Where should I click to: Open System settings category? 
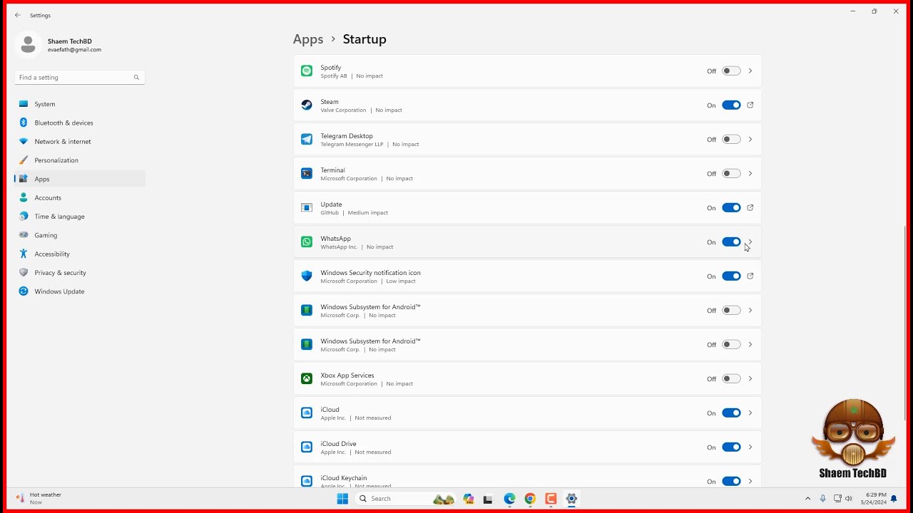click(x=79, y=104)
